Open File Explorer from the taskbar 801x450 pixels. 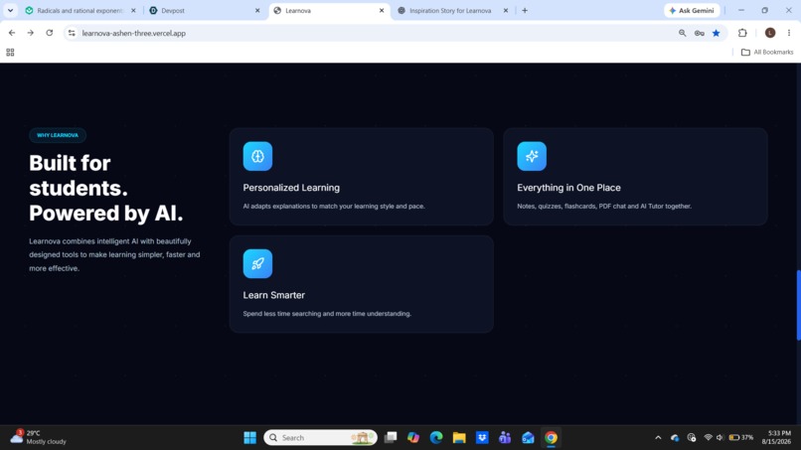pyautogui.click(x=459, y=438)
